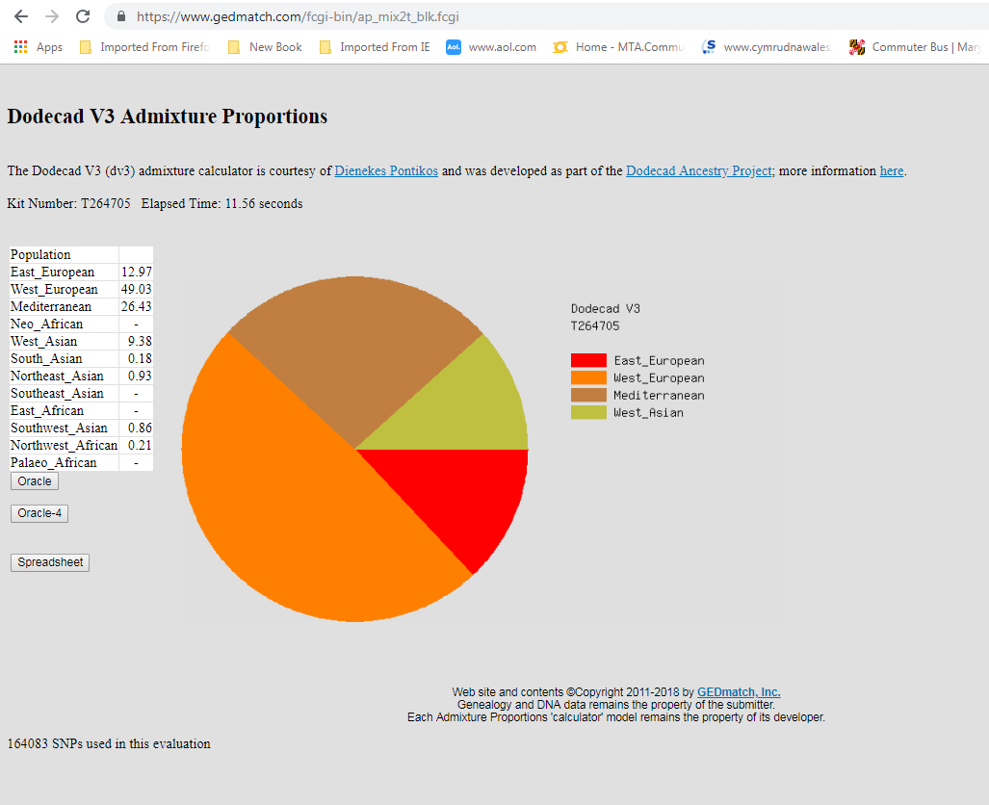Open the Dodecad Ancestry Project link
Image resolution: width=989 pixels, height=805 pixels.
[x=699, y=171]
